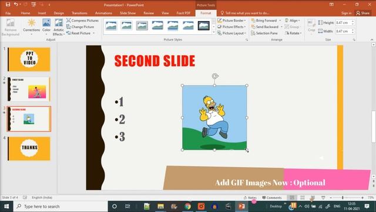Open Task View in the taskbar
This screenshot has height=212, width=376.
[x=127, y=206]
